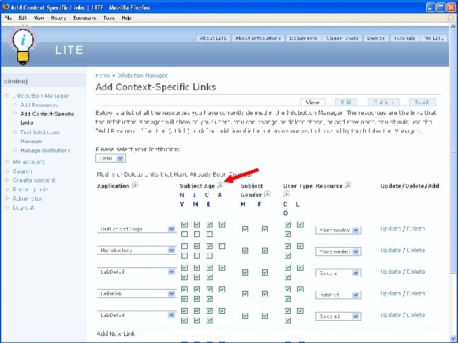Uncheck the M gender box in Google2 row
458x343 pixels.
point(245,316)
